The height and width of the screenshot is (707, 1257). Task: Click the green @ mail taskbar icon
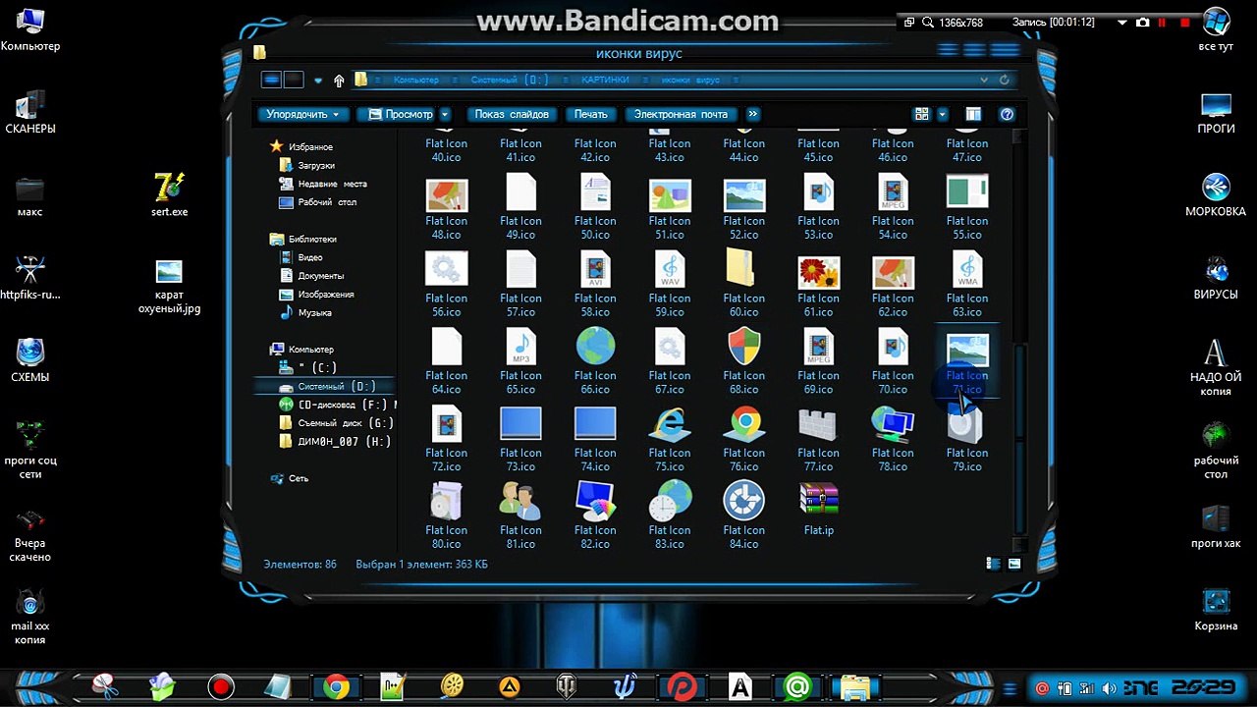point(798,686)
